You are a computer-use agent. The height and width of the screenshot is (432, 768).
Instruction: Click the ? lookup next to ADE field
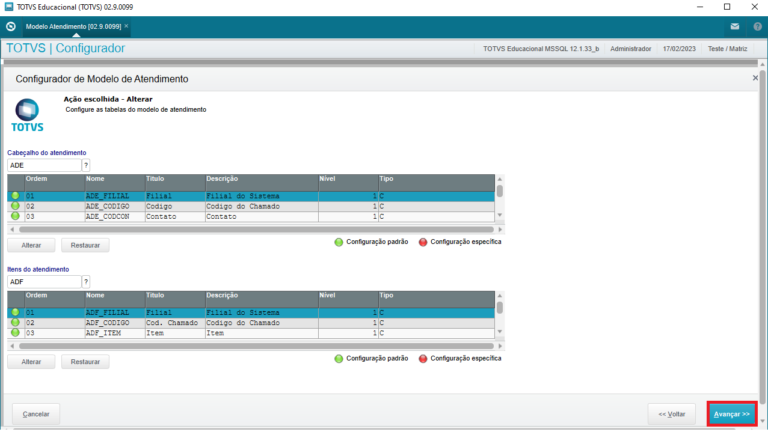tap(86, 165)
